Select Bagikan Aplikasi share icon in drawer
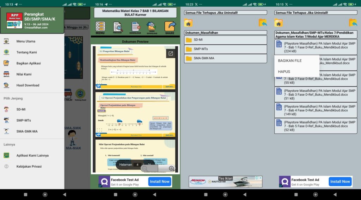The height and width of the screenshot is (200, 361). [6, 63]
